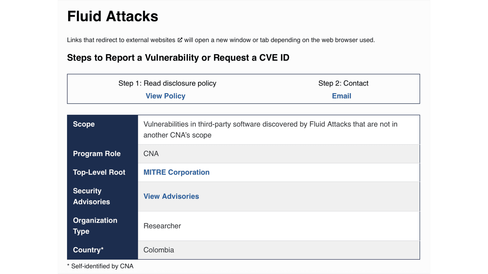Click the external link icon in the notice
The width and height of the screenshot is (488, 274).
pyautogui.click(x=180, y=40)
